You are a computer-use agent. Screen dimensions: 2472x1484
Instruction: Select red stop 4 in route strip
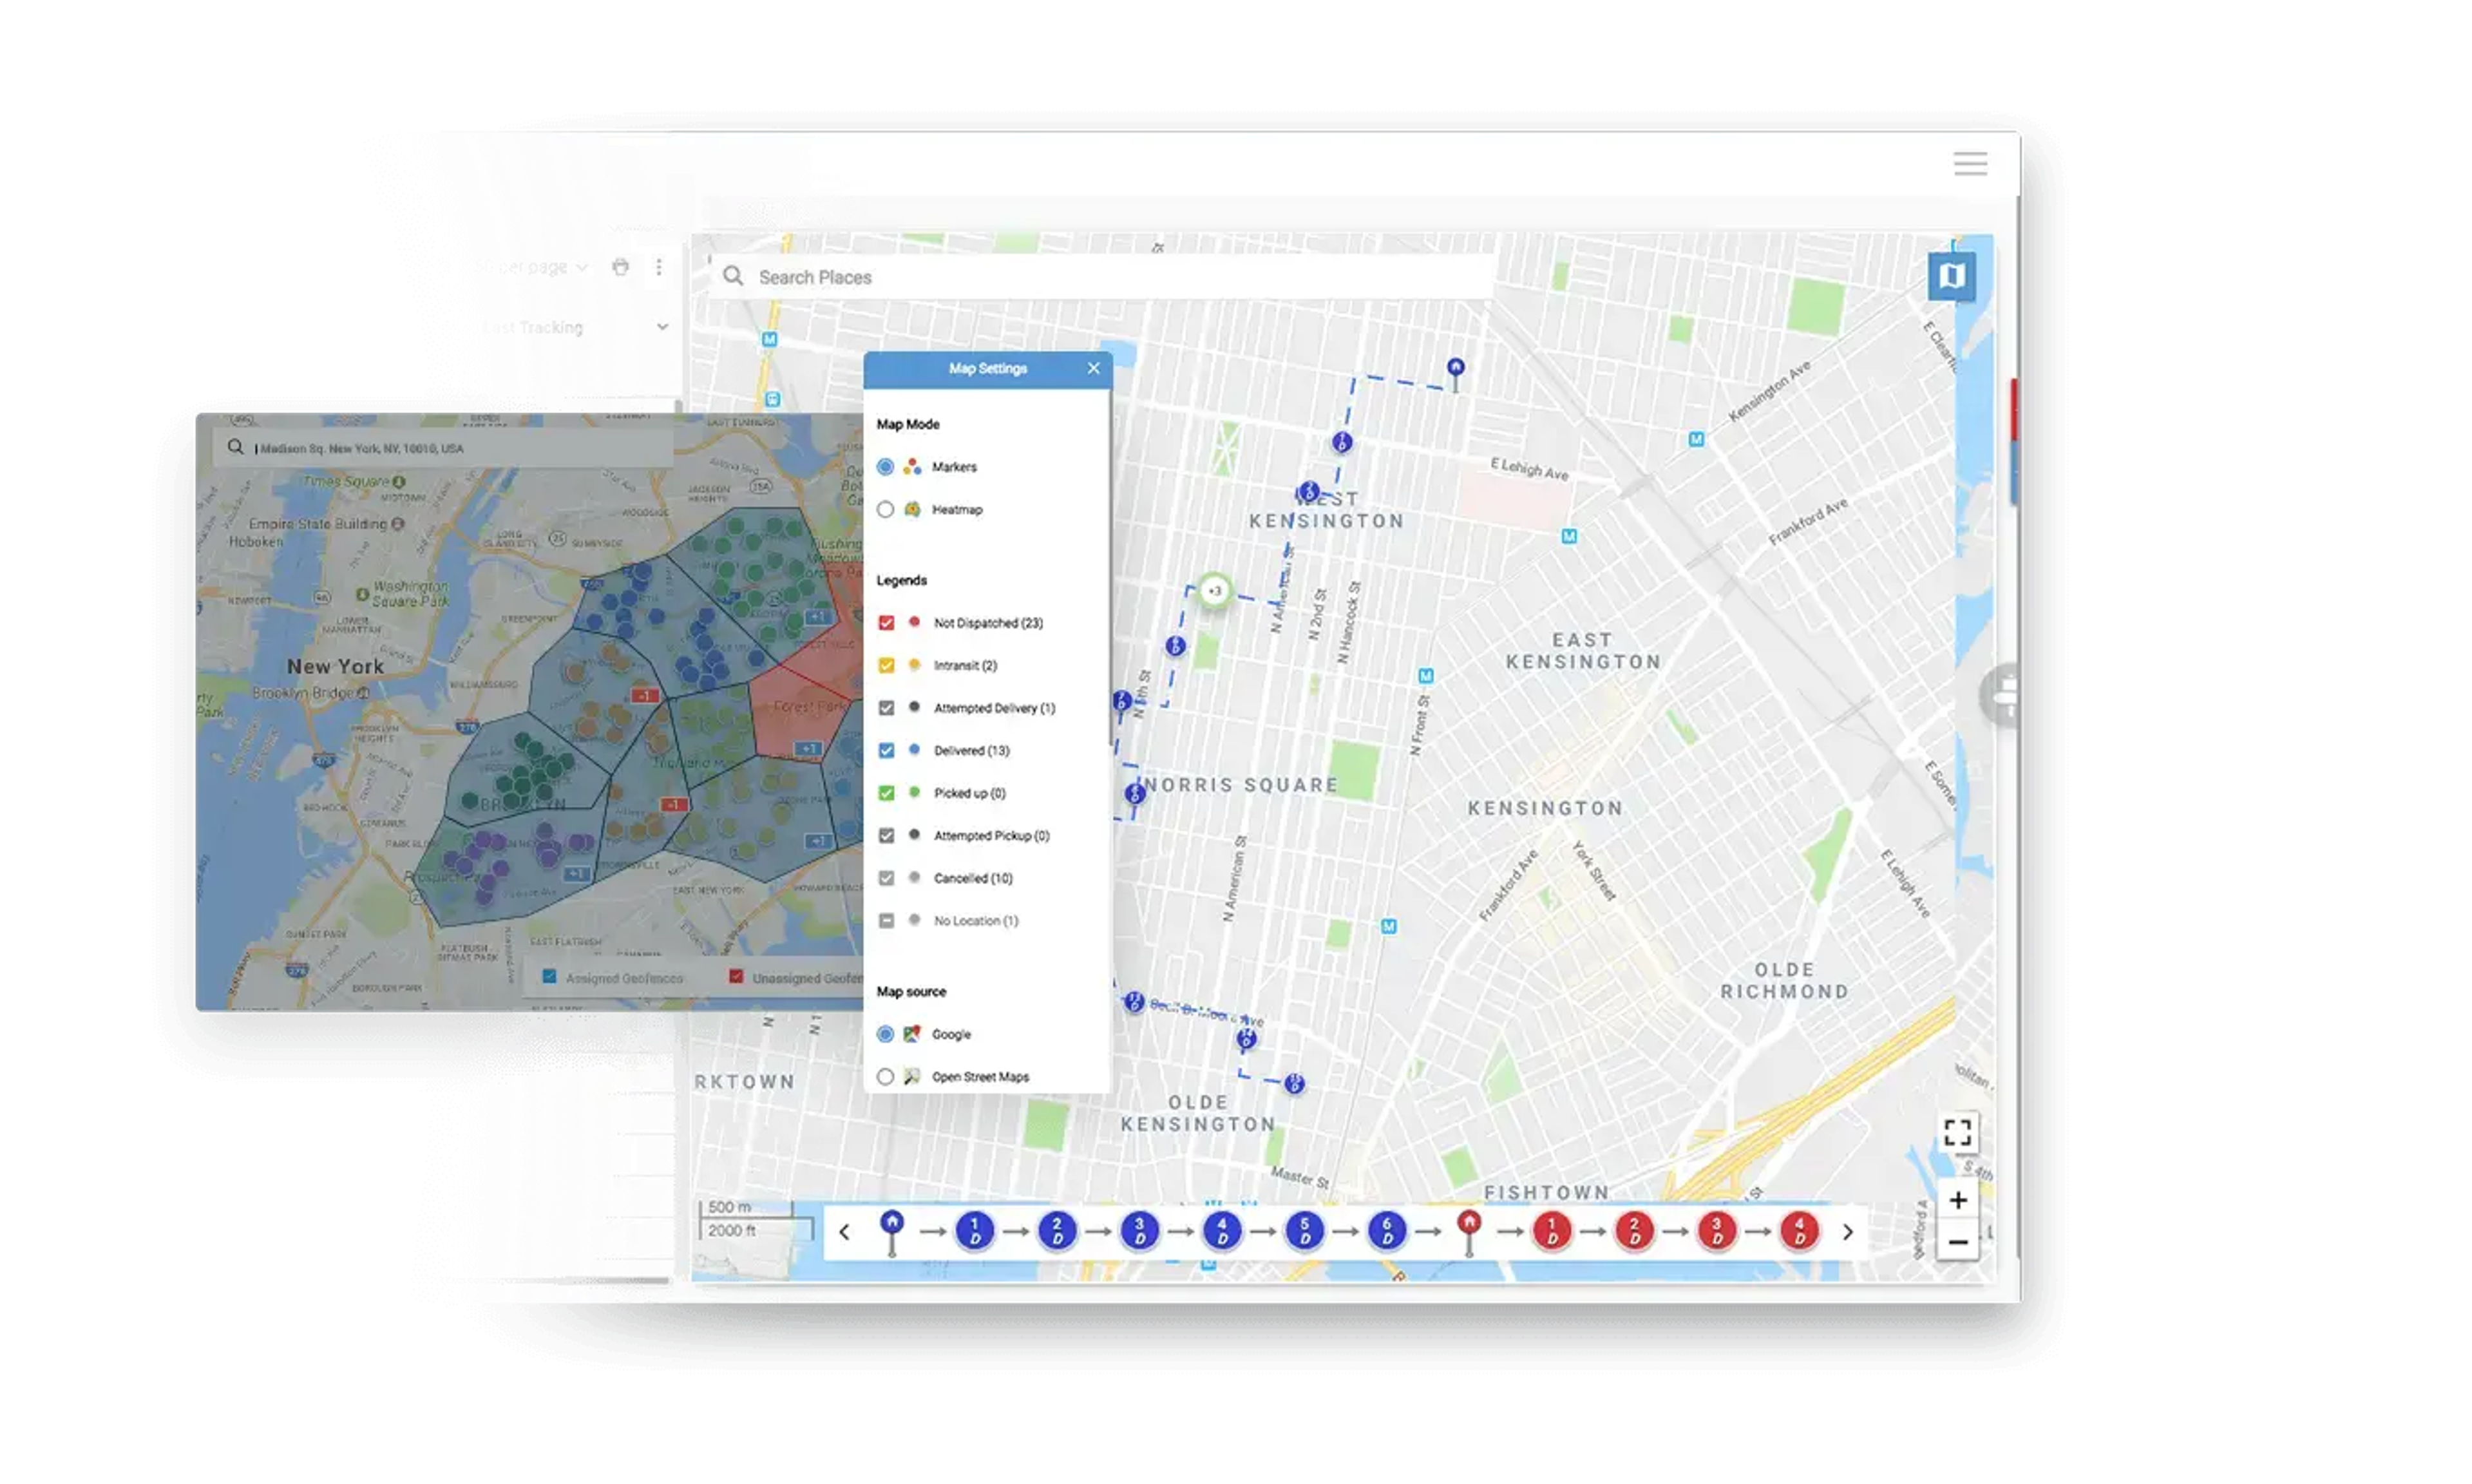coord(1799,1232)
